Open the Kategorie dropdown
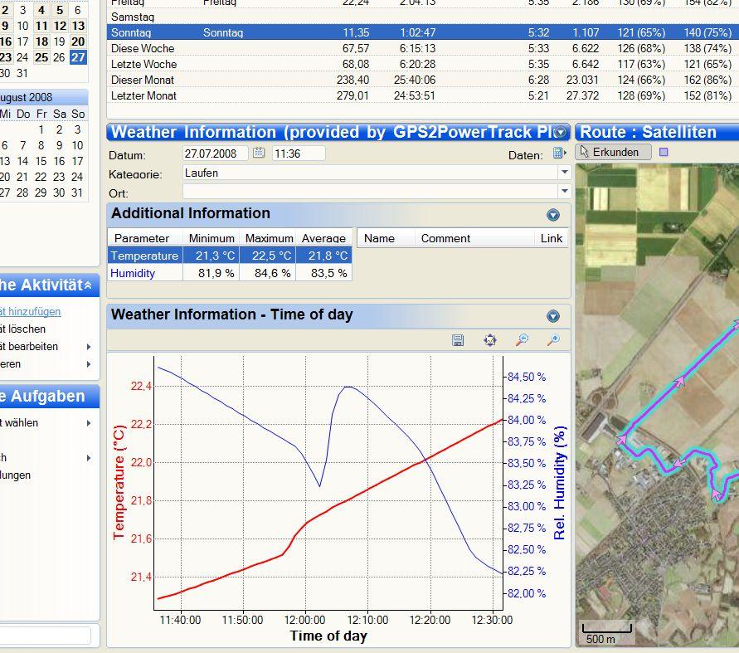The height and width of the screenshot is (653, 739). click(x=565, y=172)
